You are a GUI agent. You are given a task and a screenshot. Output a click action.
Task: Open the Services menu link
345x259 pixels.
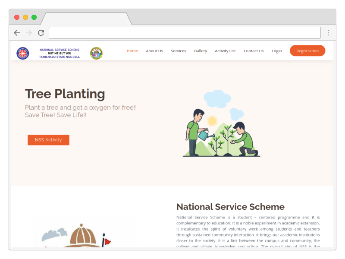(x=179, y=51)
